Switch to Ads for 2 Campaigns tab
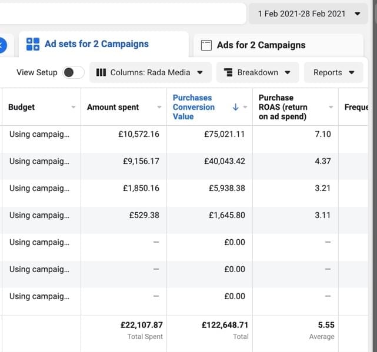The width and height of the screenshot is (377, 352). pyautogui.click(x=261, y=45)
